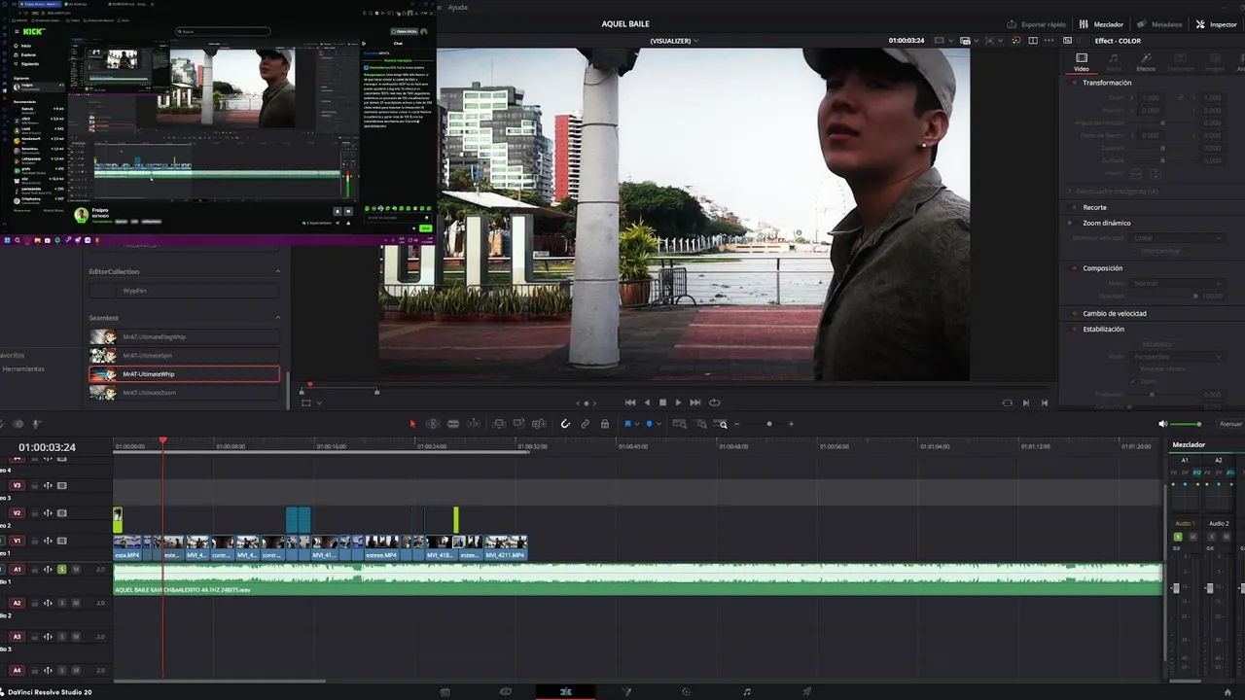The image size is (1245, 700).
Task: Open the Mezclador panel
Action: click(1101, 24)
